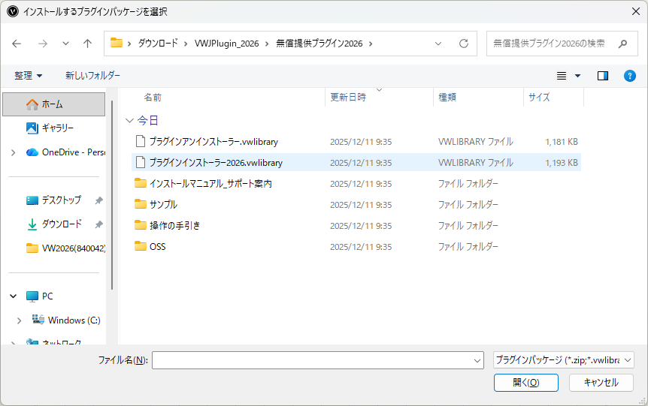Click the Back navigation arrow

coord(17,44)
